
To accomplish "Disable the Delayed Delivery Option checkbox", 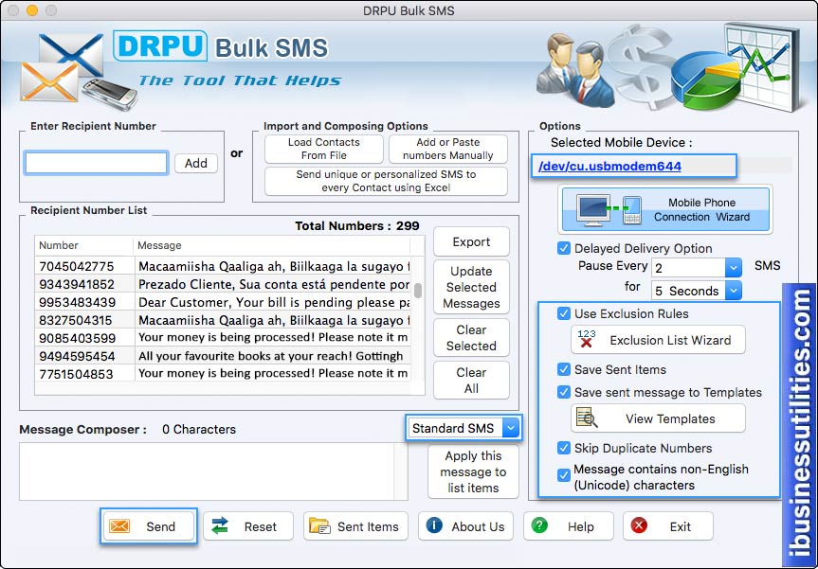I will coord(563,248).
